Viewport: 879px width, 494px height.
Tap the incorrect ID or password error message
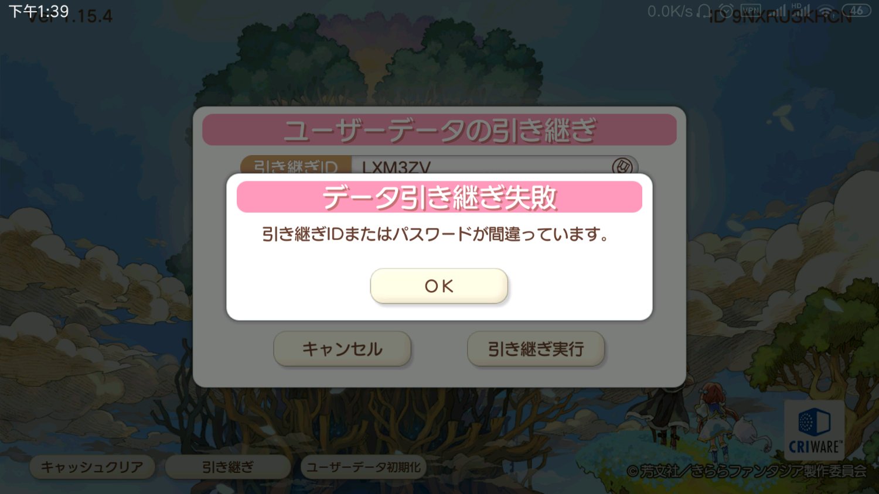pyautogui.click(x=435, y=234)
